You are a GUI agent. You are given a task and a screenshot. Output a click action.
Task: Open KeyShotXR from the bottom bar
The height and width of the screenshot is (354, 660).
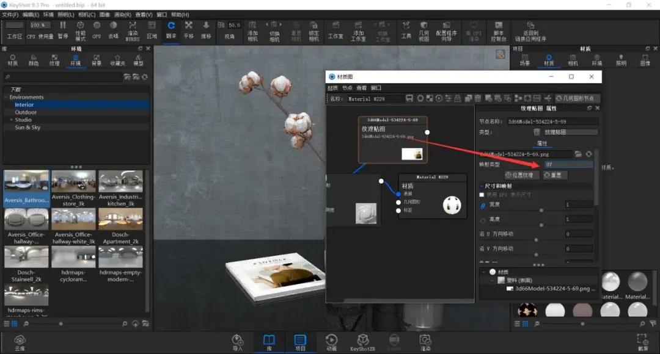point(362,342)
